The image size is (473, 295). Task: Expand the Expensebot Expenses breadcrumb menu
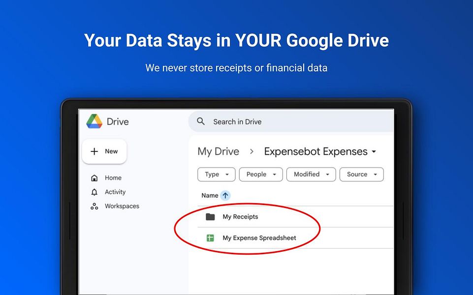point(374,151)
